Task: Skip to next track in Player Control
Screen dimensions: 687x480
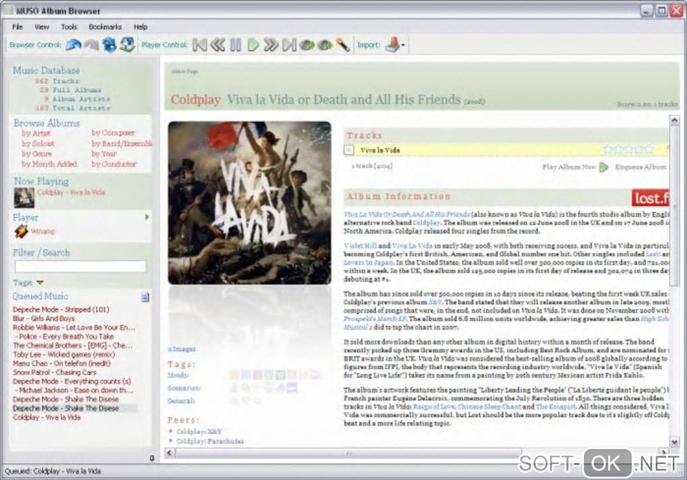Action: 289,44
